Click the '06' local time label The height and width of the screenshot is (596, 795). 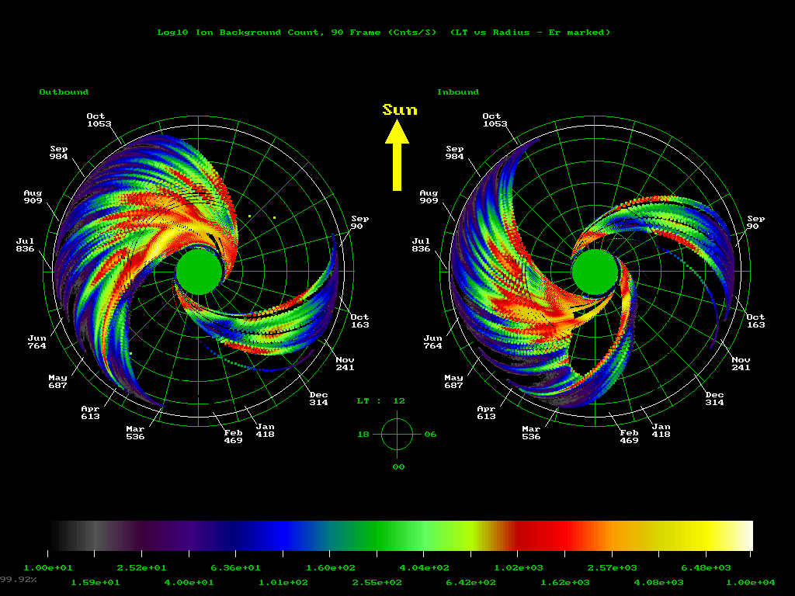pyautogui.click(x=430, y=435)
